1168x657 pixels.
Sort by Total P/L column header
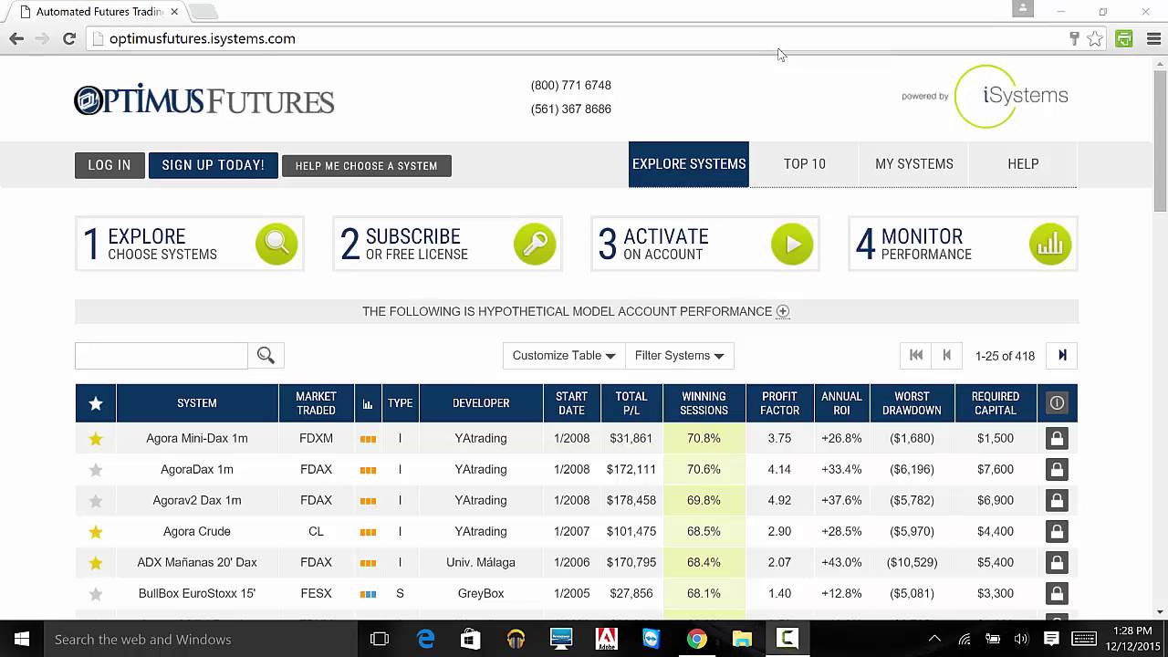(x=631, y=403)
